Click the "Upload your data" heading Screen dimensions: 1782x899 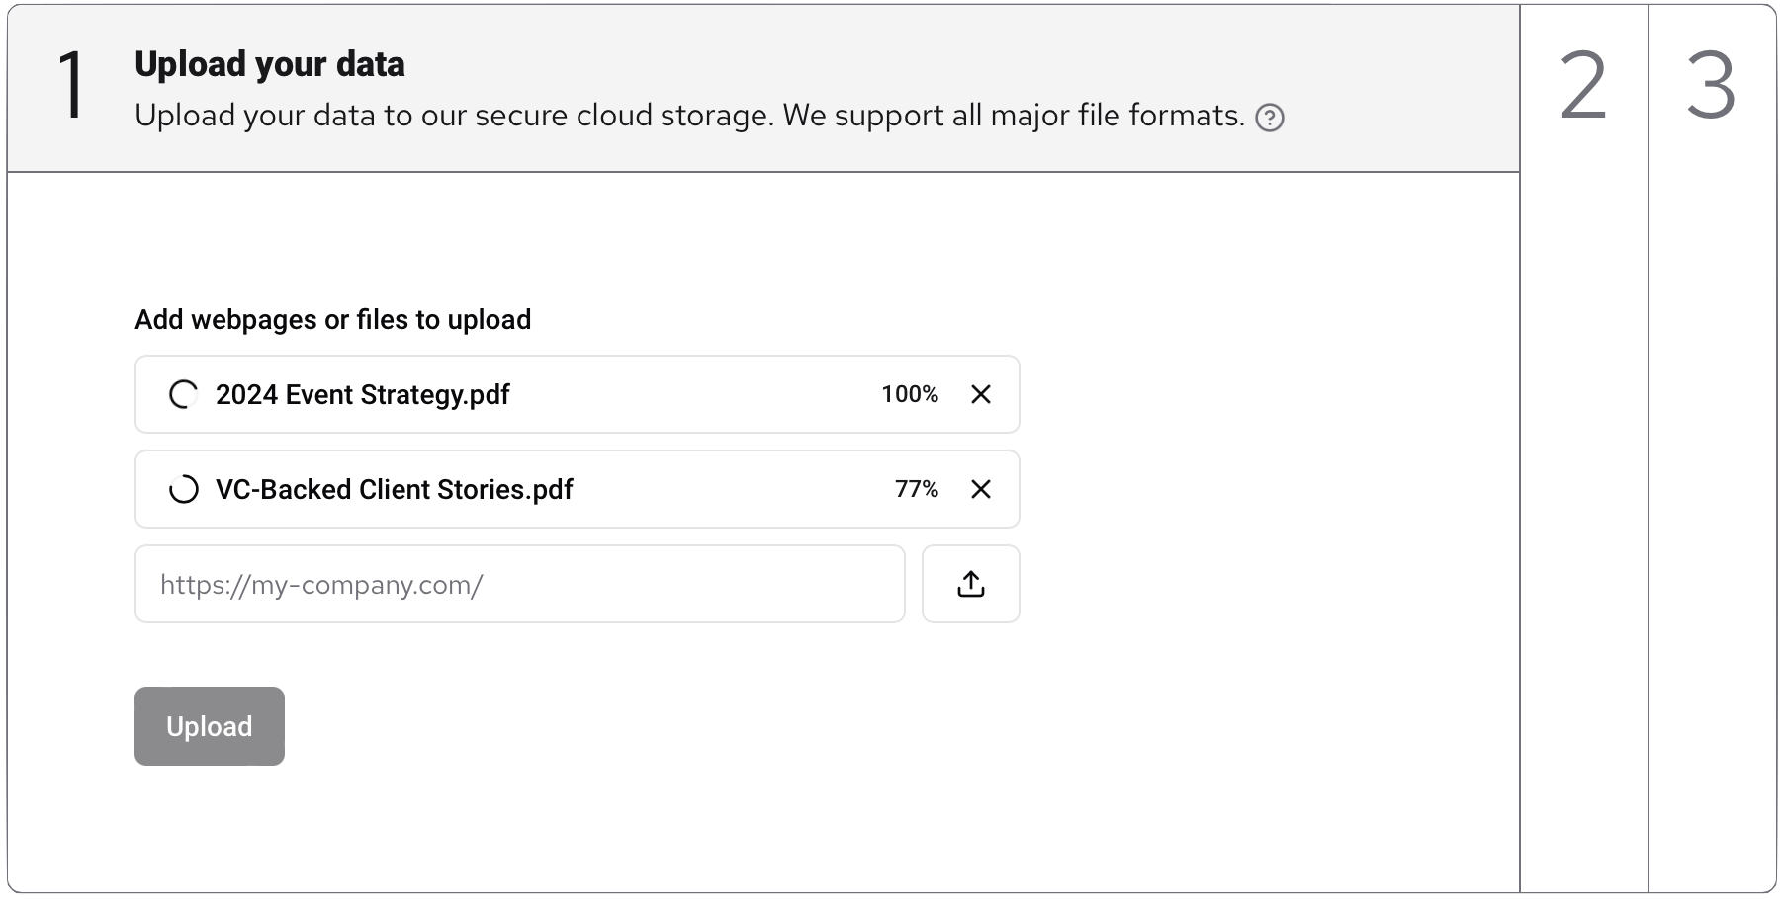[x=269, y=64]
